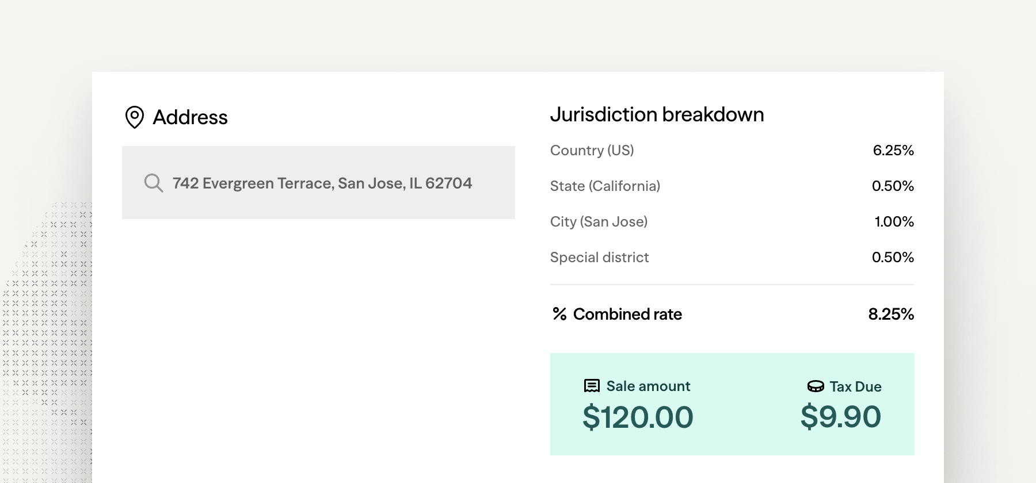Select the Jurisdiction breakdown heading
This screenshot has height=483, width=1036.
(x=657, y=114)
